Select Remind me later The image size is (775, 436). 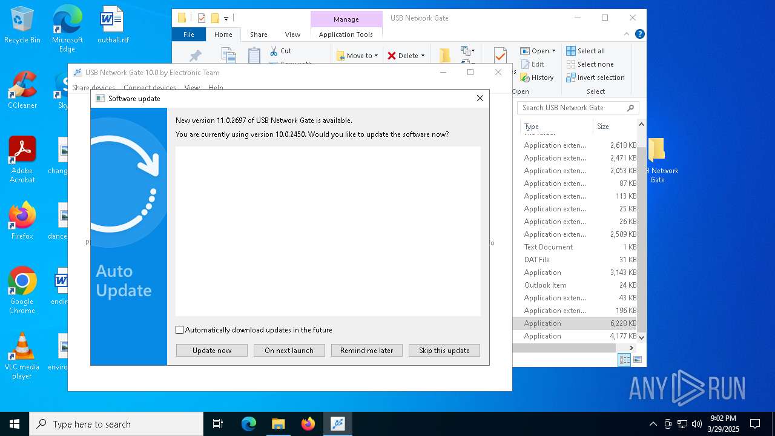tap(366, 351)
